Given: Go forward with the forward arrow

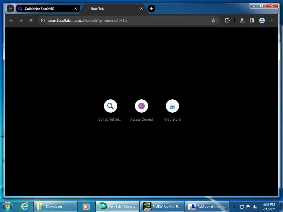Looking at the screenshot, I should (21, 20).
